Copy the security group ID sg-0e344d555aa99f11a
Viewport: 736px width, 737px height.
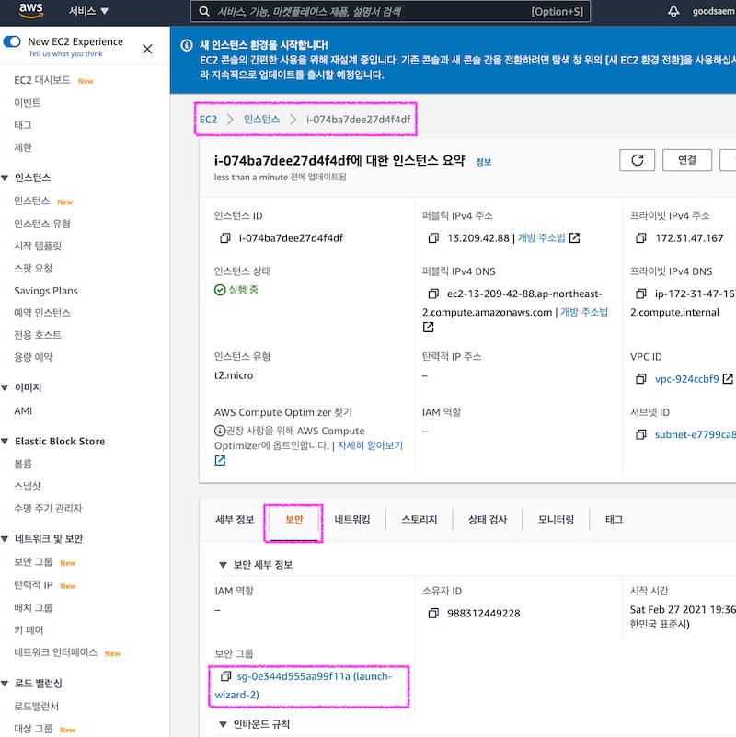(225, 676)
